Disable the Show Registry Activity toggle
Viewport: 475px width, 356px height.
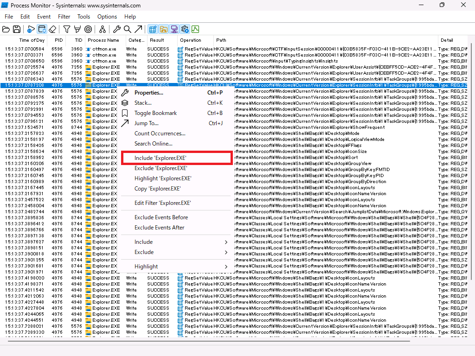coord(153,29)
